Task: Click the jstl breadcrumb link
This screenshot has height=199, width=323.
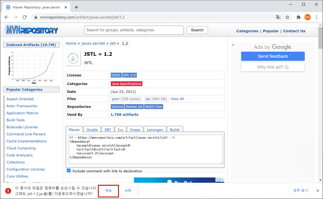Action: pyautogui.click(x=113, y=43)
